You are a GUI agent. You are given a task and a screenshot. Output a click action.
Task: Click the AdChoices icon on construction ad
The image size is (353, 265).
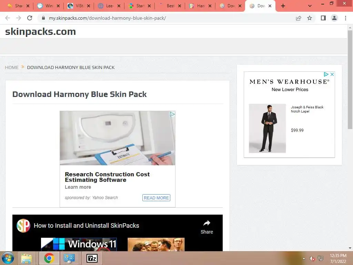tap(172, 114)
